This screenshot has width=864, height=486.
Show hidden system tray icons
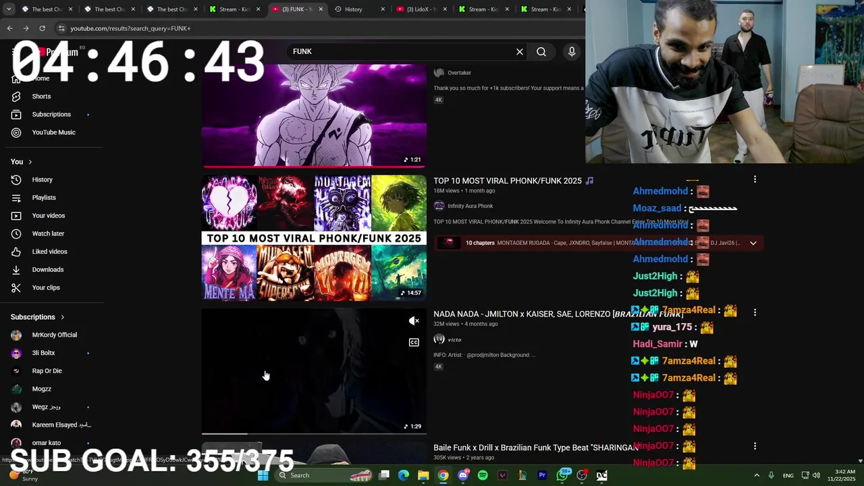point(756,475)
